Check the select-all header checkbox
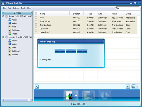The image size is (142, 107). coord(36,13)
